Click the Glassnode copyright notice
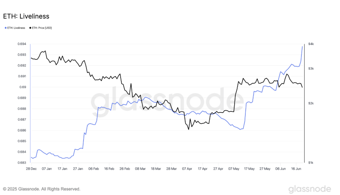The image size is (340, 195). click(42, 189)
